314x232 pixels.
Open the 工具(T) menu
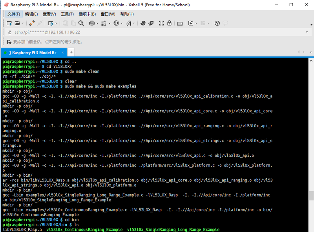[x=67, y=14]
